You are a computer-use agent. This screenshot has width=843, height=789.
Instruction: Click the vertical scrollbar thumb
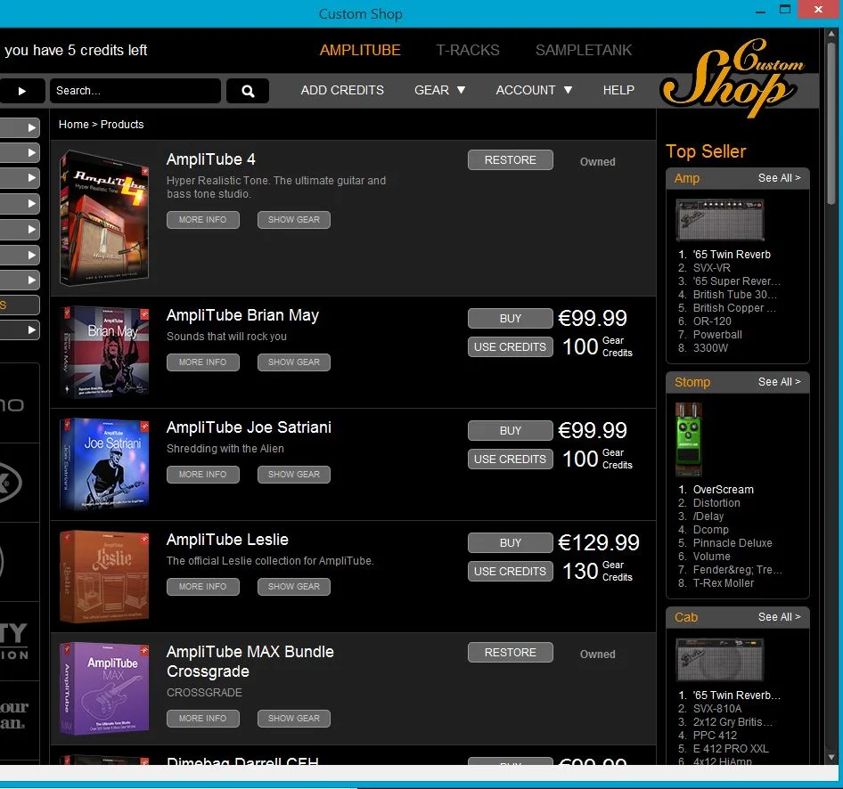click(x=831, y=124)
